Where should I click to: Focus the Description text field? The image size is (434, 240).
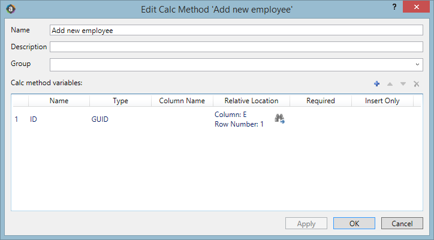click(237, 47)
